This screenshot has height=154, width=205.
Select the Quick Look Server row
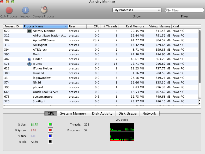click(x=101, y=92)
